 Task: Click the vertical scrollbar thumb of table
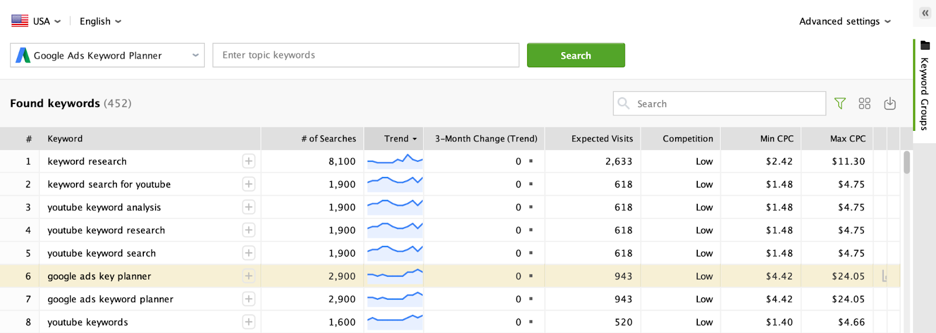(x=907, y=162)
